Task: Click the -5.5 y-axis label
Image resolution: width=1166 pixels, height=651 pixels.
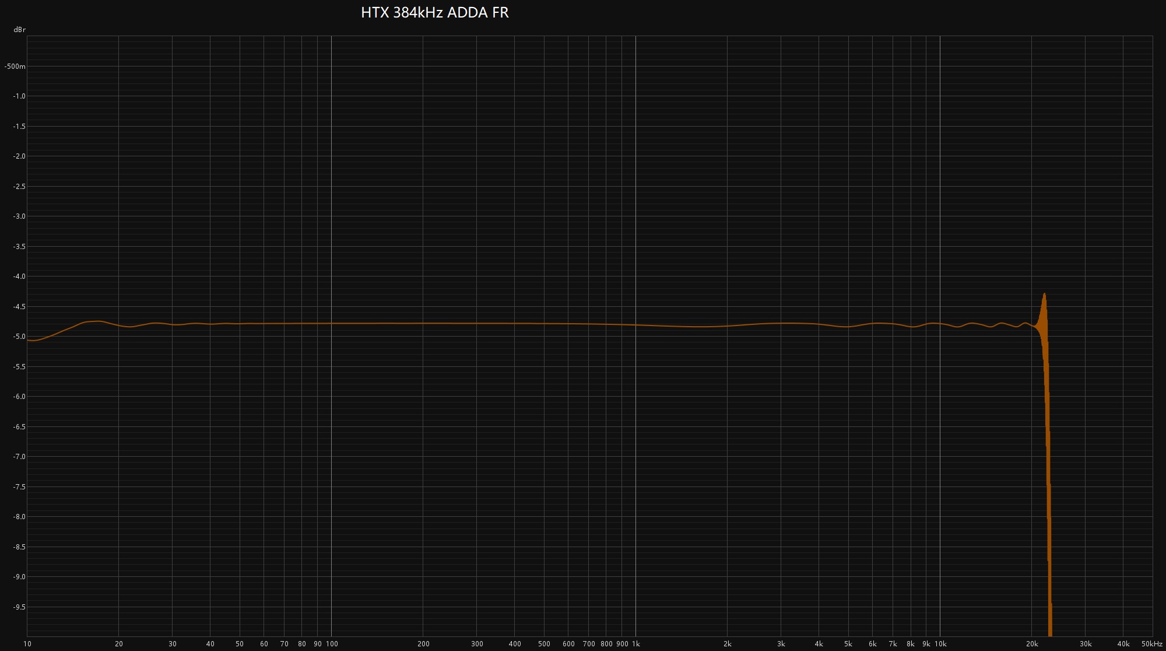Action: [19, 367]
